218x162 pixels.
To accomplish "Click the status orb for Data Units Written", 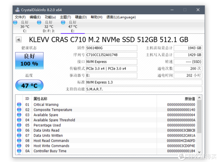I will (x=19, y=135).
